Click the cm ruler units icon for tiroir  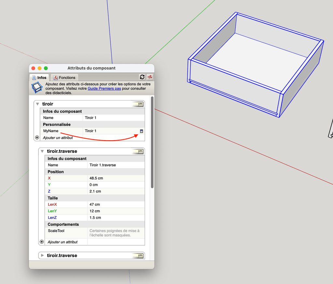click(x=138, y=104)
